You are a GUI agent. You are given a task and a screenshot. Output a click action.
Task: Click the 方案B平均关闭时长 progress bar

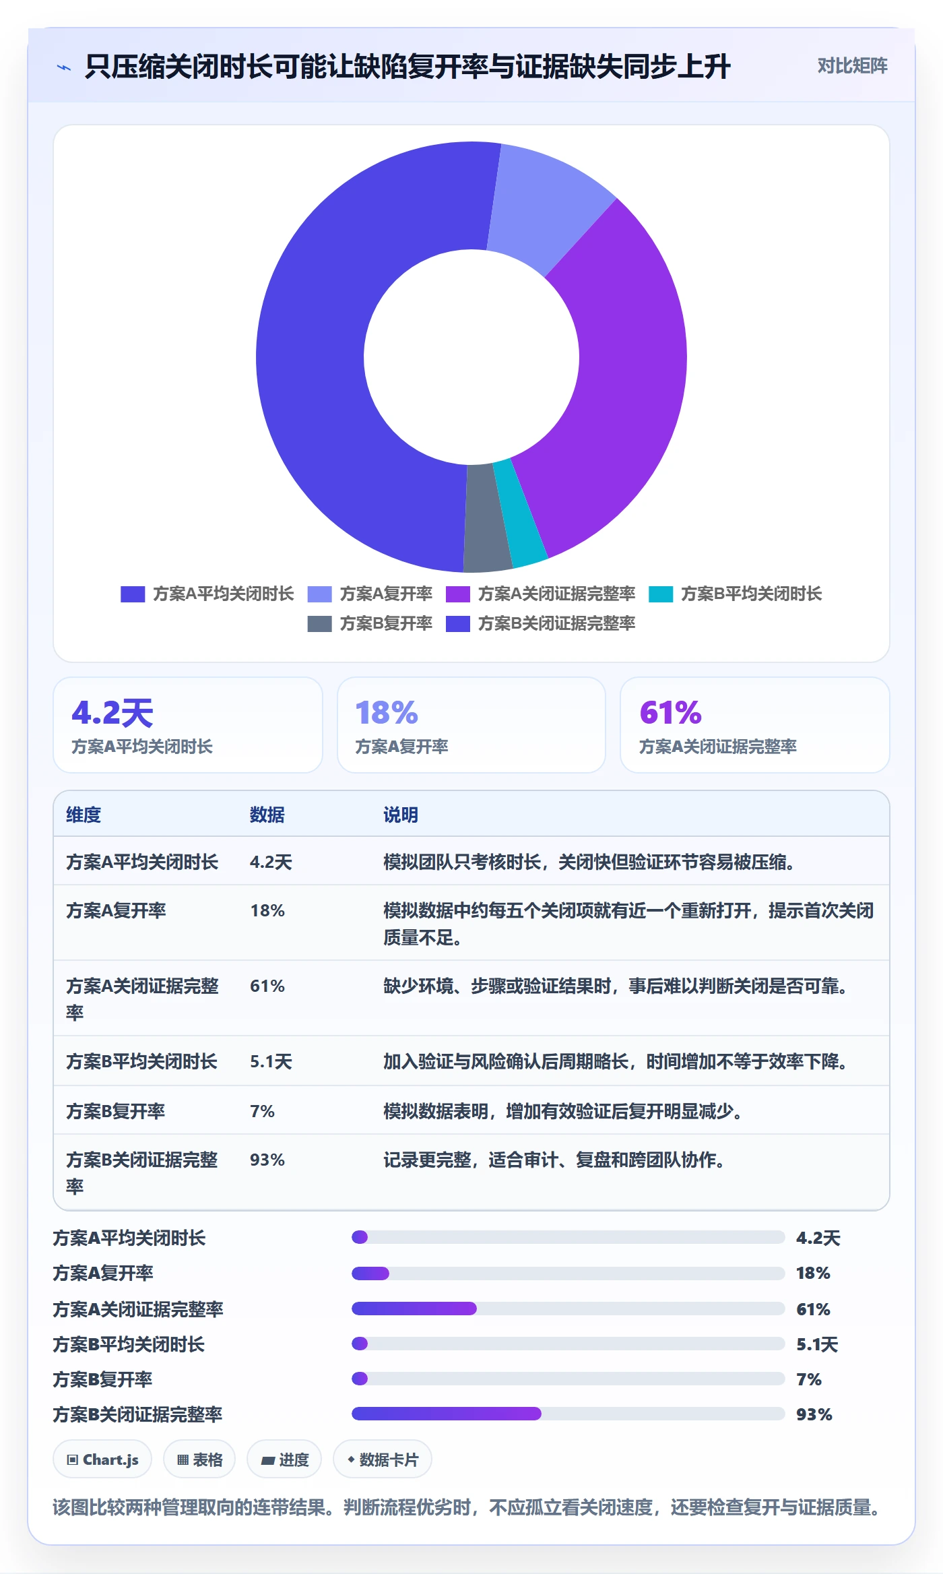coord(568,1344)
